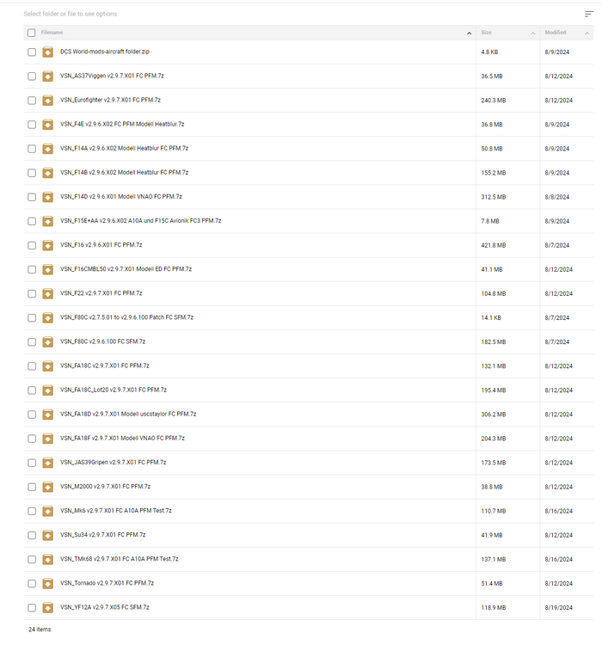602x645 pixels.
Task: Open VSN_Tornado v2.9.7.X01 FC PFM.7z name
Action: coord(107,583)
